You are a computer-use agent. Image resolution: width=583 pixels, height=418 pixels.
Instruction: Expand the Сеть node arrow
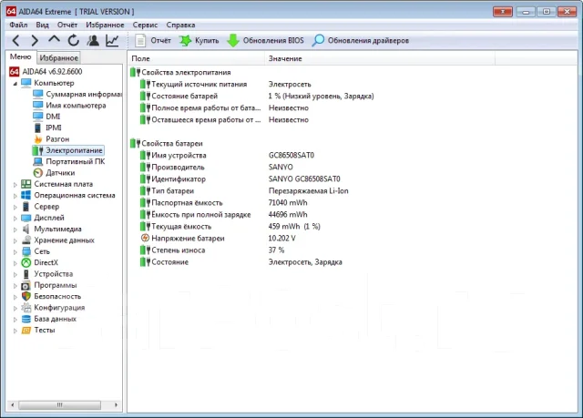(15, 251)
